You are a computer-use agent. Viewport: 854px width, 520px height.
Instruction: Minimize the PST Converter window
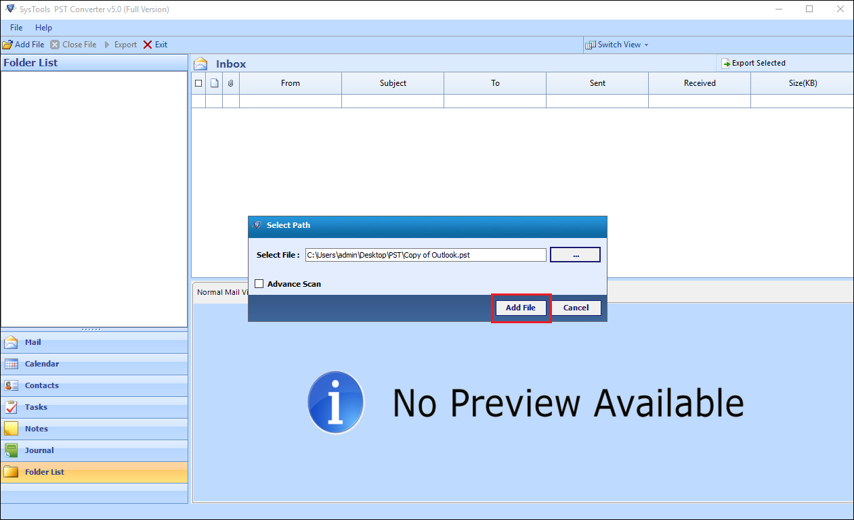779,9
